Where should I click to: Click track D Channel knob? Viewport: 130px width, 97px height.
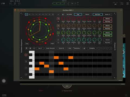(89, 40)
